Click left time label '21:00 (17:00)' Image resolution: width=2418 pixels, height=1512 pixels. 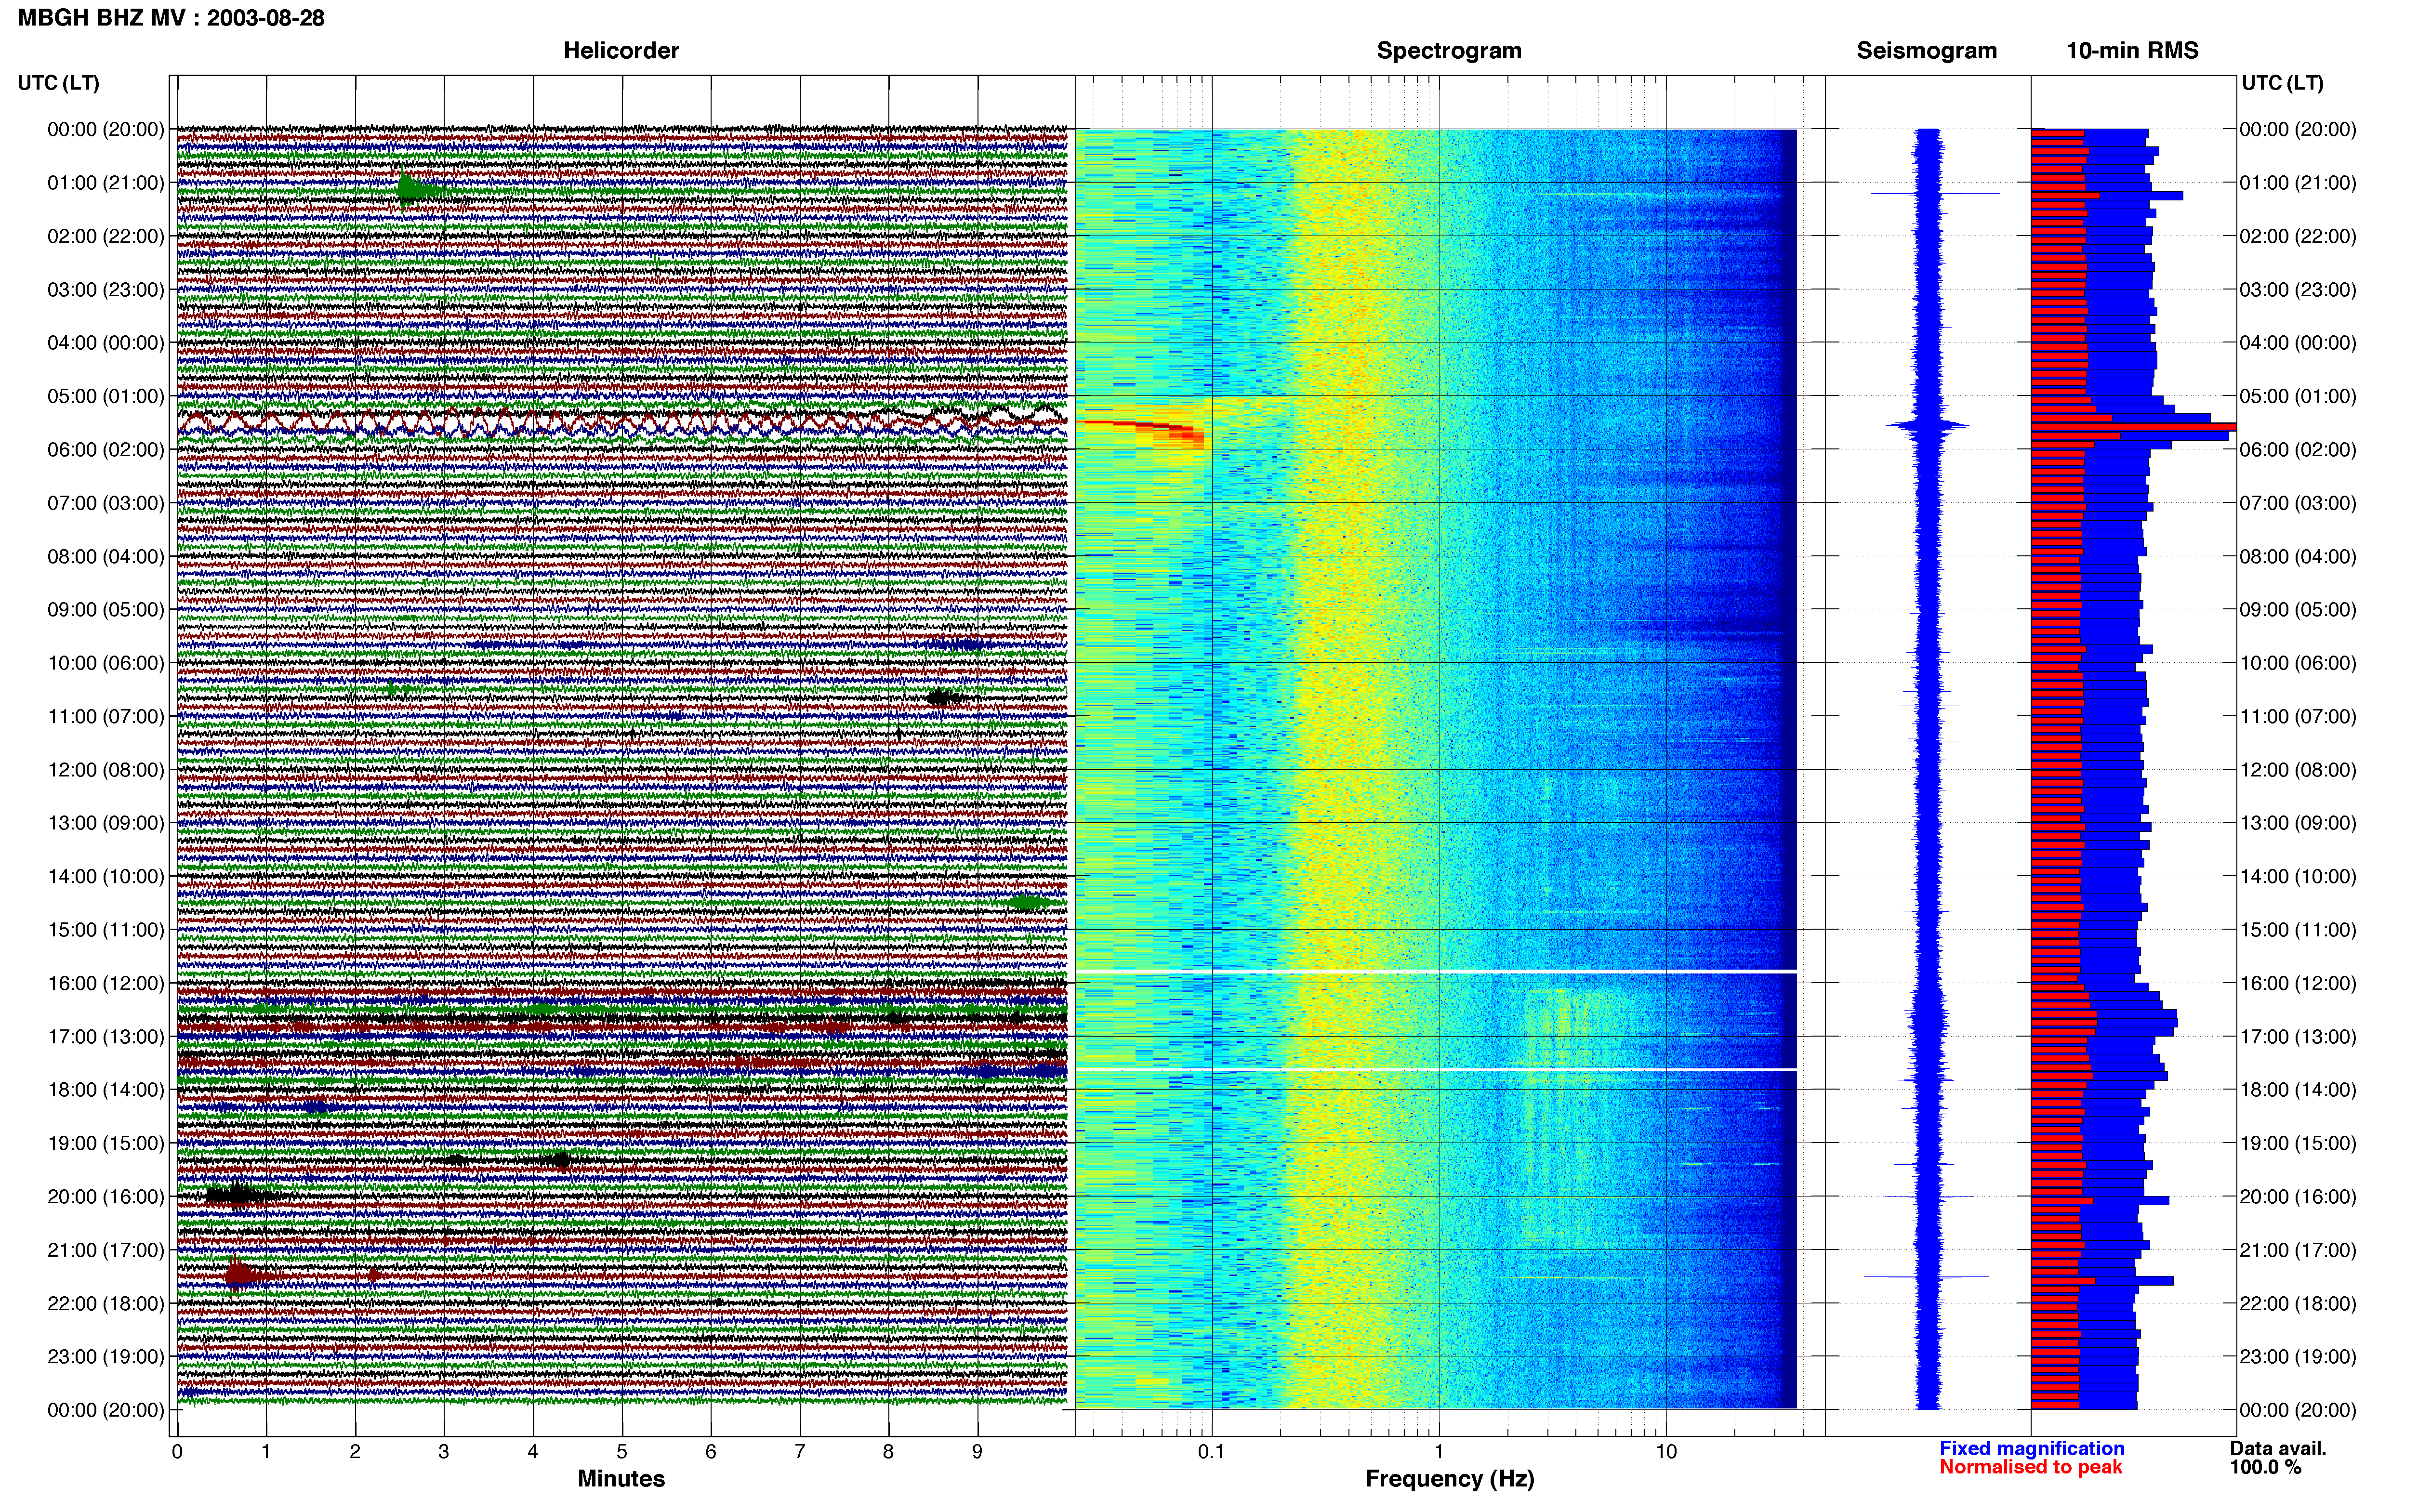105,1250
